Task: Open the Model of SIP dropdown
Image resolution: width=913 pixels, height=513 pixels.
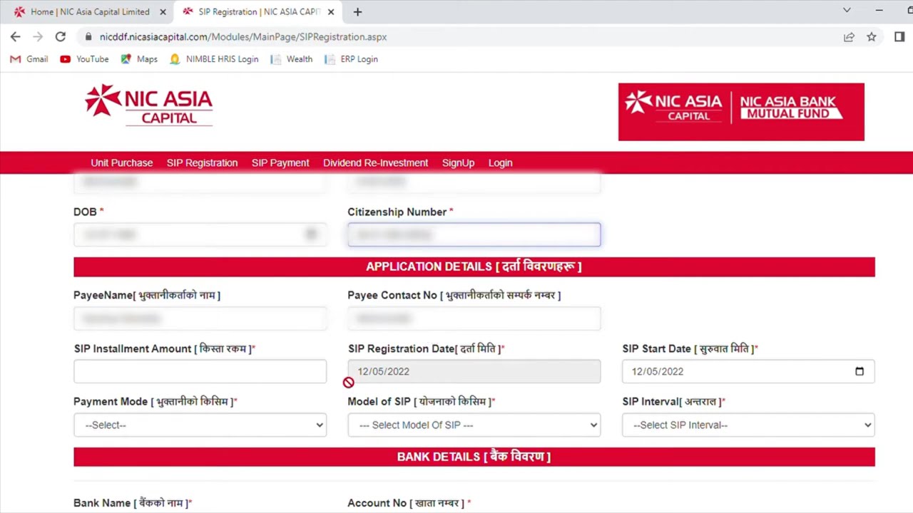Action: click(x=474, y=425)
